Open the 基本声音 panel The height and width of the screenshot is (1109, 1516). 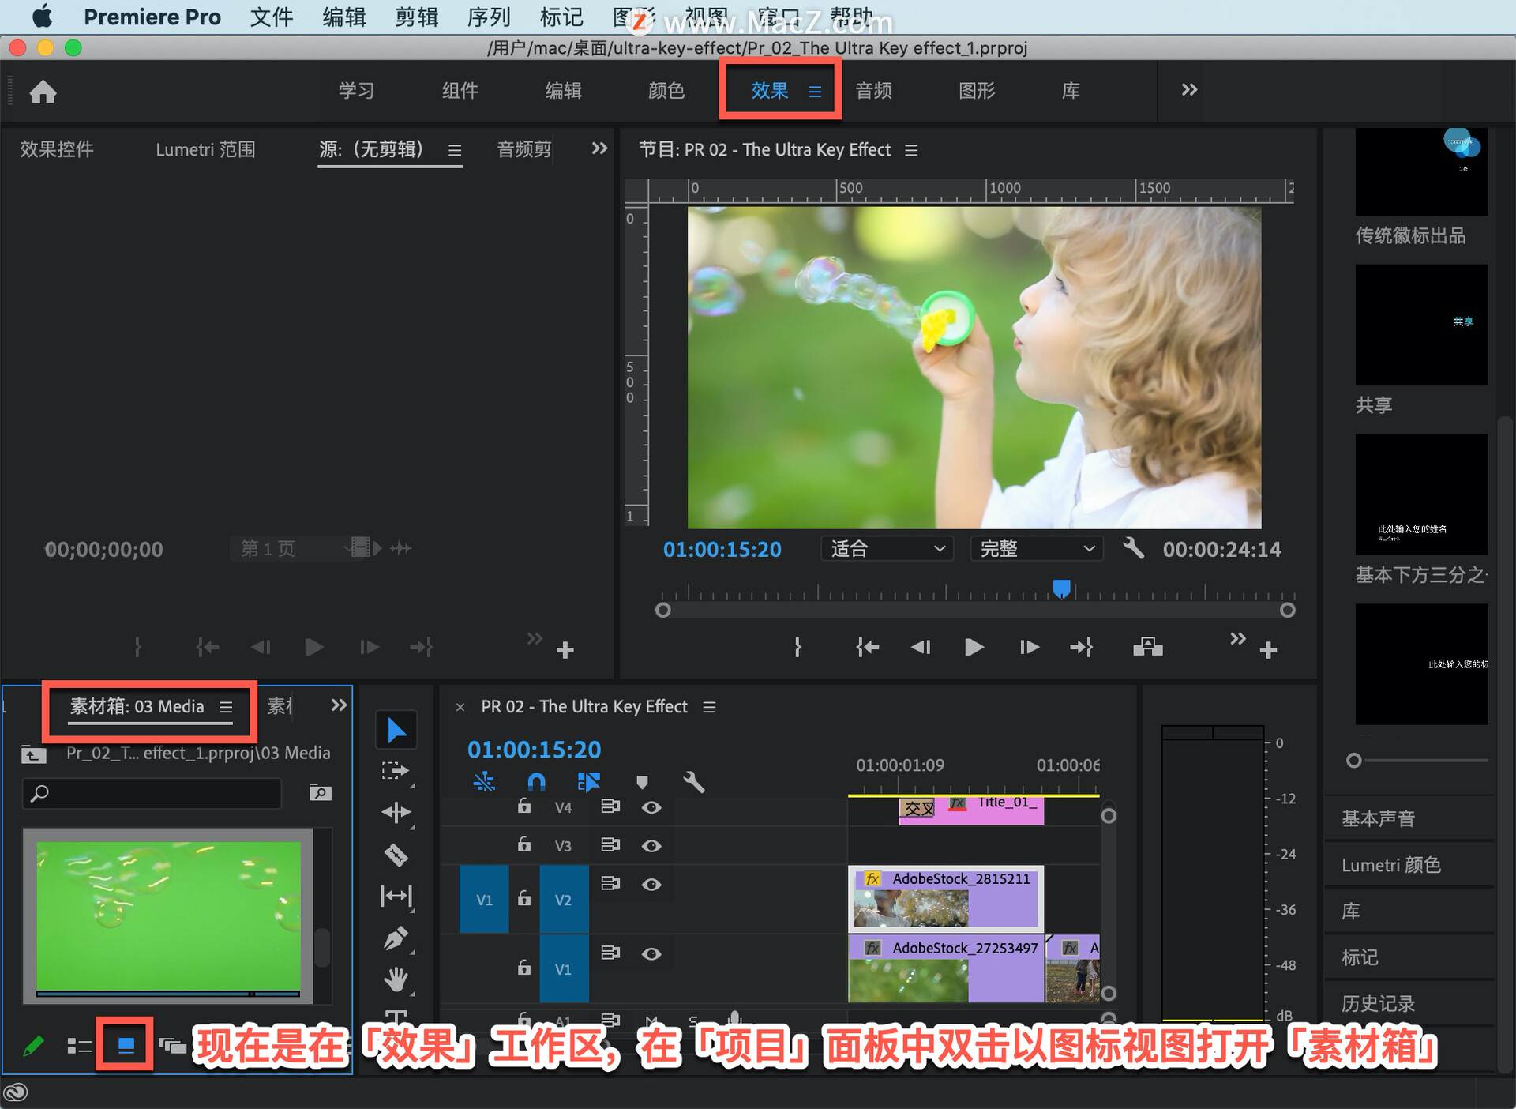[x=1378, y=818]
